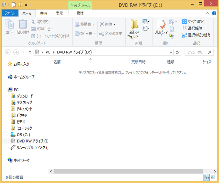219x183 pixels.
Task: Click New folder icon in quick access toolbar
Action: pos(20,5)
